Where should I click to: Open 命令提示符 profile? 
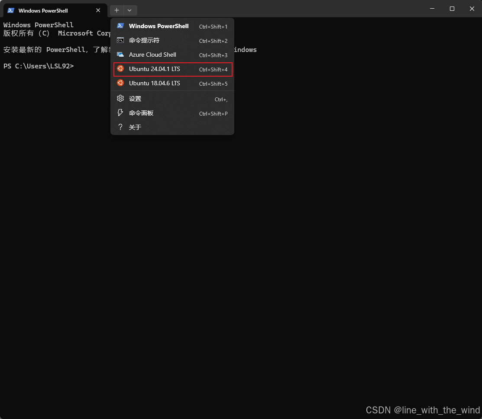point(172,40)
